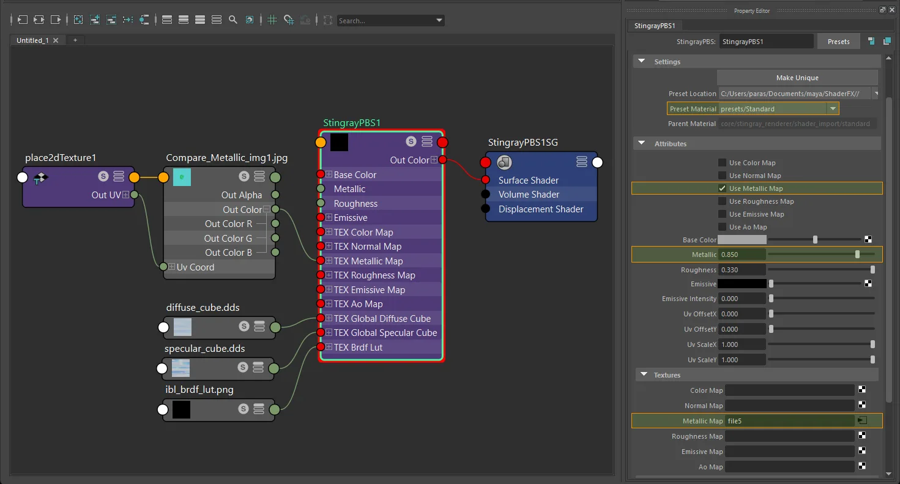Toggle snap to grid icon

(289, 20)
